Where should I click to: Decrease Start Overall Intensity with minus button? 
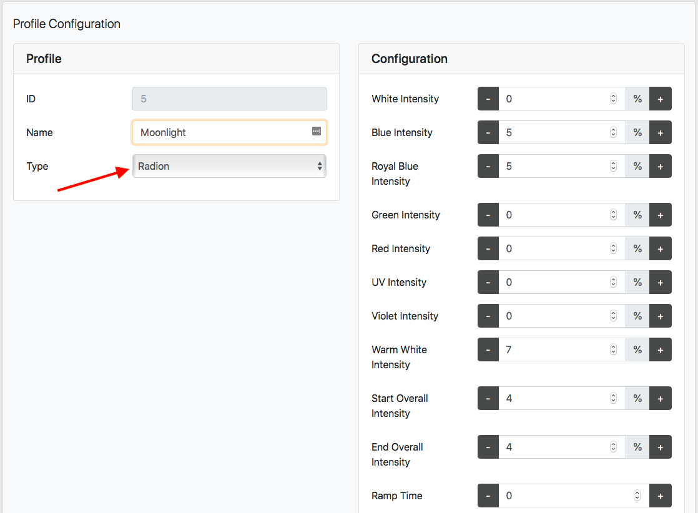click(488, 398)
